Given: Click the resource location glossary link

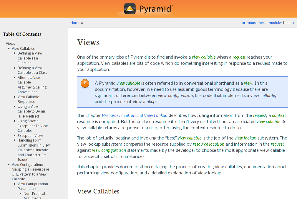Looking at the screenshot, I should click(x=208, y=144).
